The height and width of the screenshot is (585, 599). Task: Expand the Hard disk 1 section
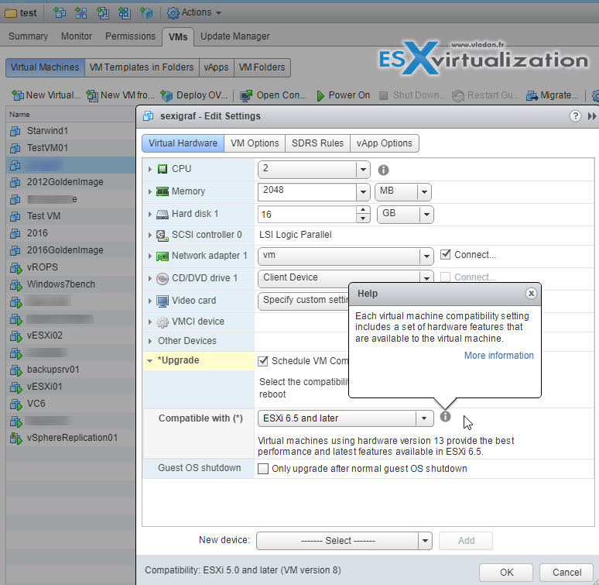(x=150, y=214)
